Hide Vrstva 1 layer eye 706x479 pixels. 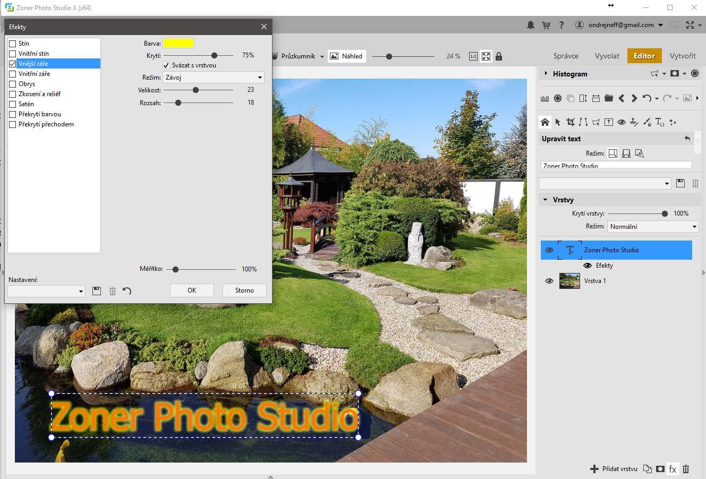point(549,281)
